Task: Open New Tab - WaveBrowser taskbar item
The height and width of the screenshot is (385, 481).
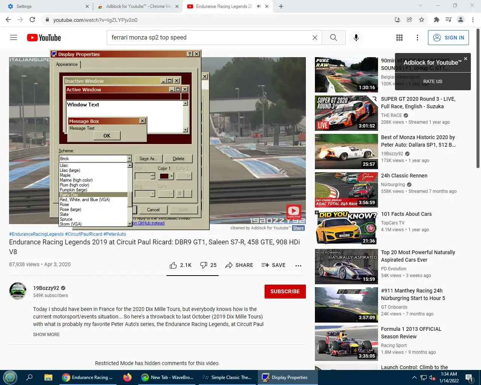Action: coord(168,377)
